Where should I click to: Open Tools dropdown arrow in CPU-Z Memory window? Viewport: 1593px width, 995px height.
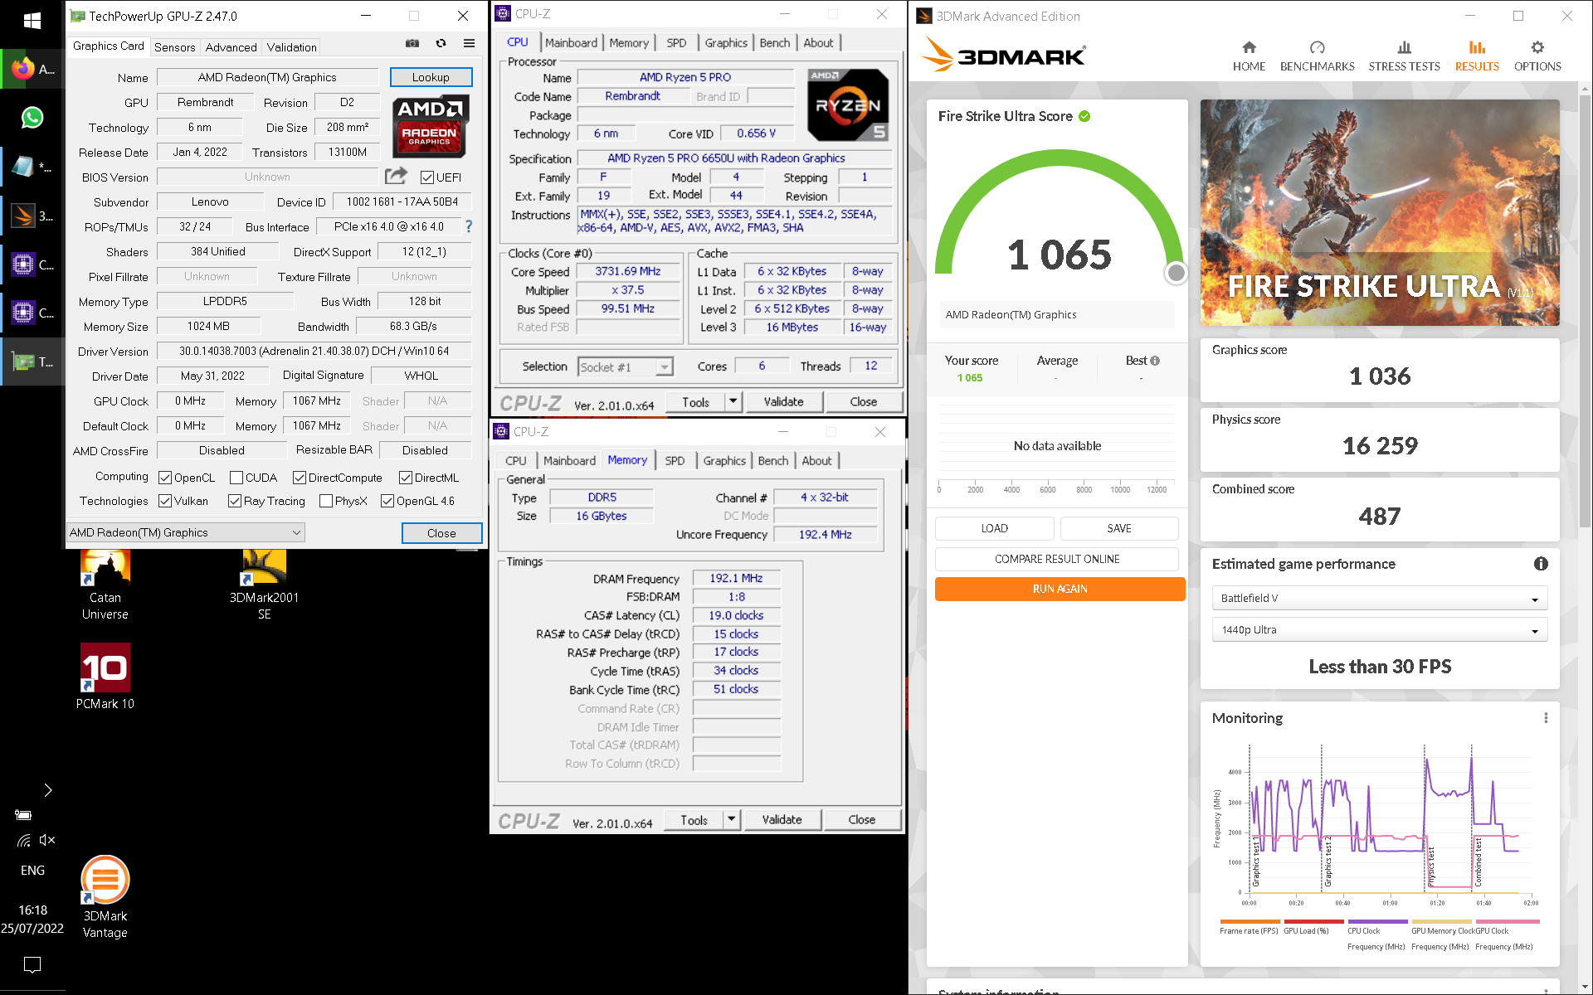[731, 820]
